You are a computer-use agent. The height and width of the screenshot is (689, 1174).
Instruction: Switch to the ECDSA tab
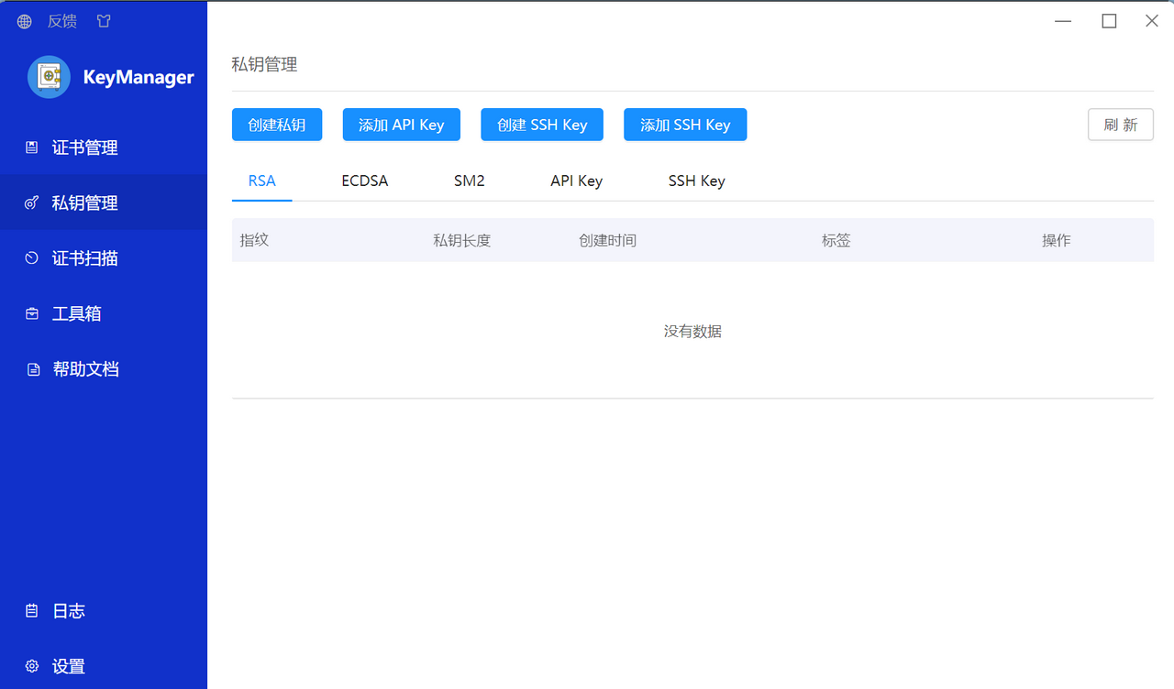[x=364, y=180]
